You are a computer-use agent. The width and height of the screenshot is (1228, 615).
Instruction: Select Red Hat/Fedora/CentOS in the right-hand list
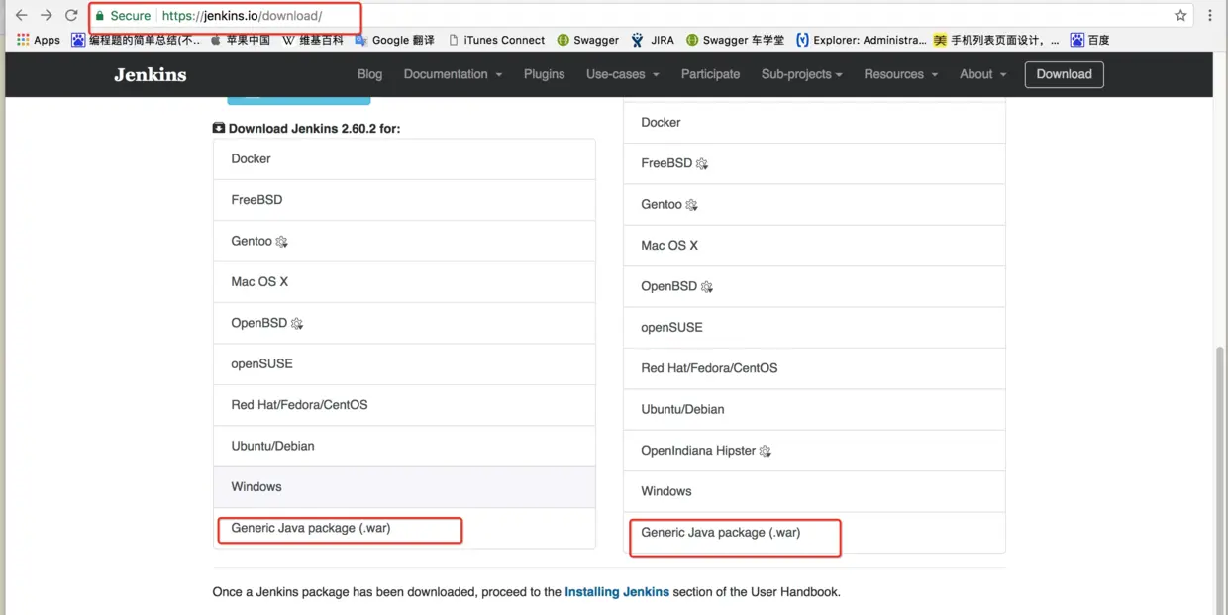(x=814, y=368)
